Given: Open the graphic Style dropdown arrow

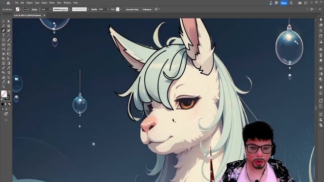Looking at the screenshot, I should [x=121, y=9].
